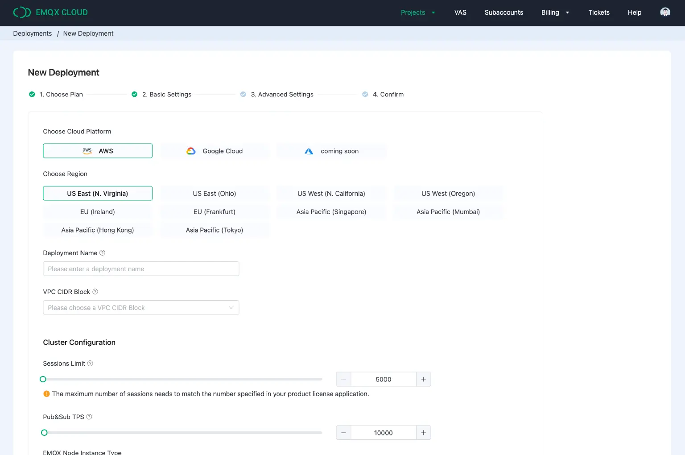The image size is (685, 455).
Task: Click the EMQX Cloud logo
Action: coord(50,12)
